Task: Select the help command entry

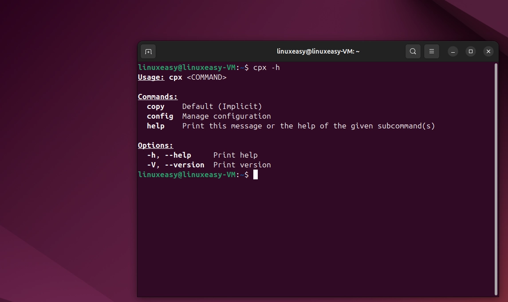Action: click(x=155, y=126)
